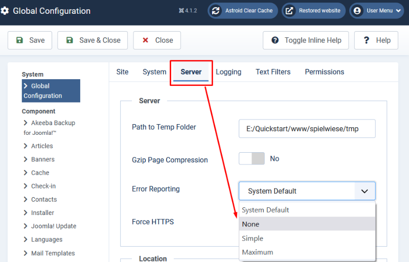Open the Error Reporting dropdown arrow
This screenshot has width=409, height=262.
(365, 191)
